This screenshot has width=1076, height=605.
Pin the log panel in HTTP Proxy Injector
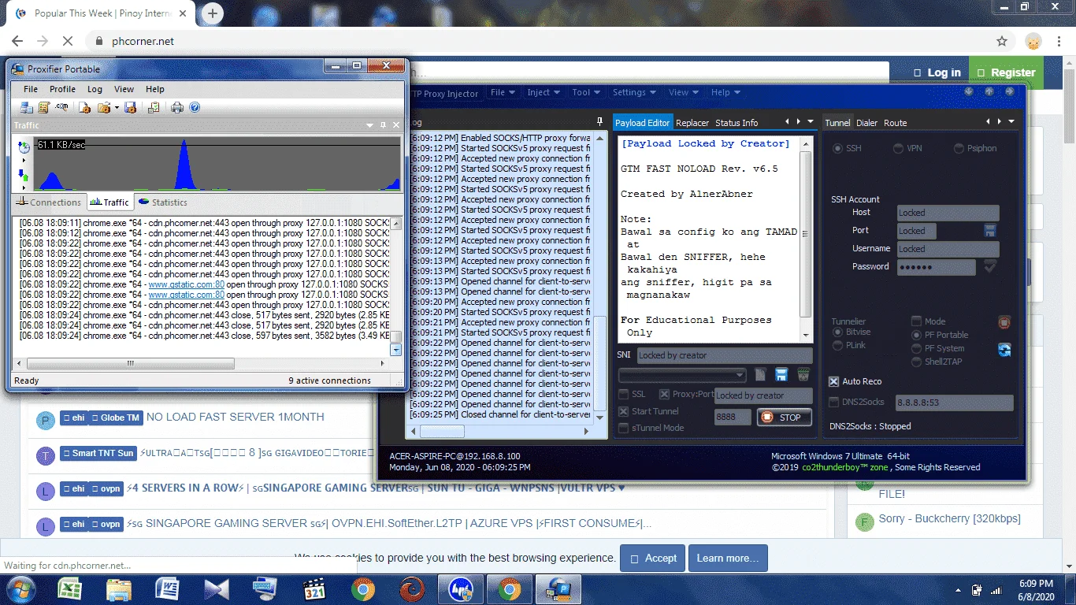pos(600,122)
